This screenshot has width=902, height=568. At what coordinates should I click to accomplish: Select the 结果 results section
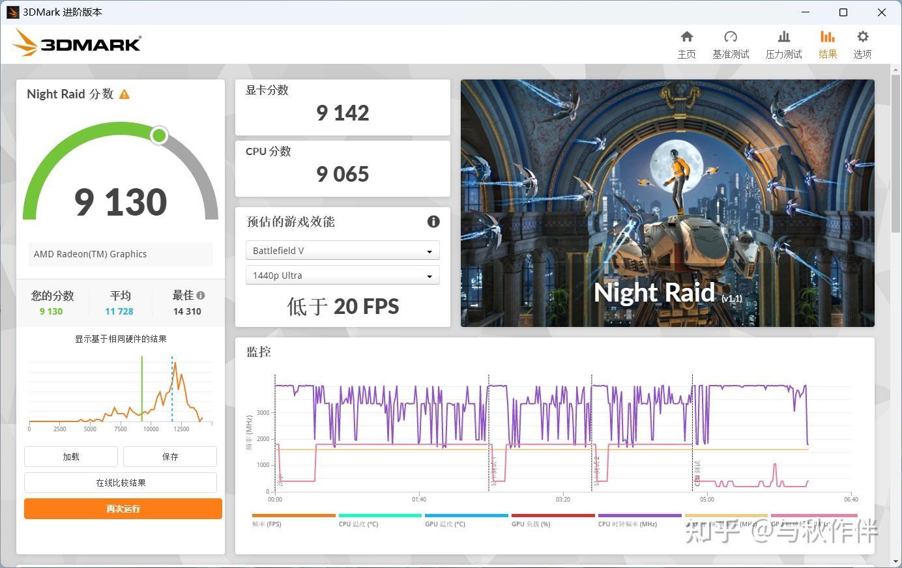click(828, 44)
